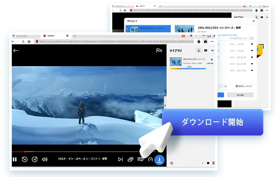Open the [S01.E01] task thumbnail in library
277x177 pixels.
point(176,62)
